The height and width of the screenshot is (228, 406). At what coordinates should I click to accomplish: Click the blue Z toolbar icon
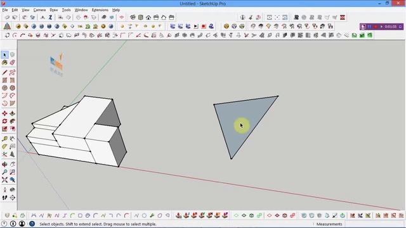tap(50, 17)
